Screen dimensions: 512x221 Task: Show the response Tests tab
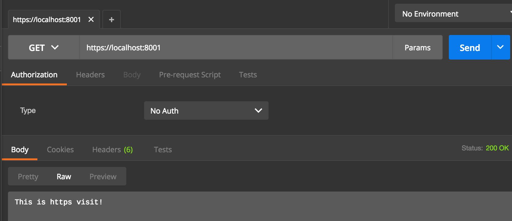tap(163, 150)
